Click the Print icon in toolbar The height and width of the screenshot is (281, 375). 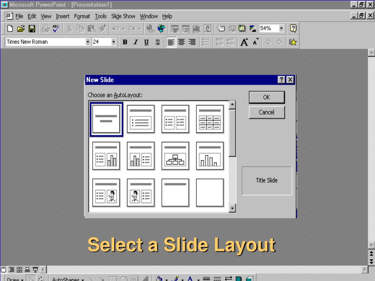pos(45,29)
